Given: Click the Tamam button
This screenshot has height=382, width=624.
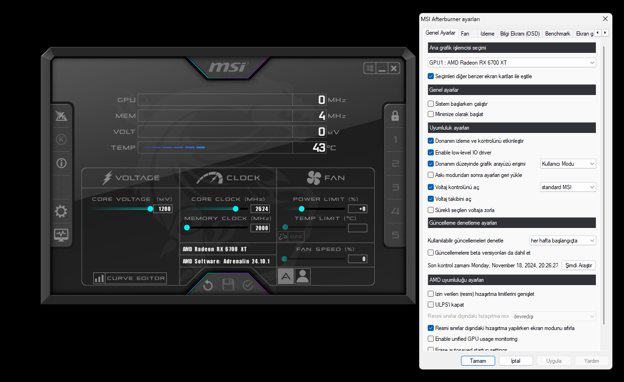Looking at the screenshot, I should pyautogui.click(x=478, y=361).
